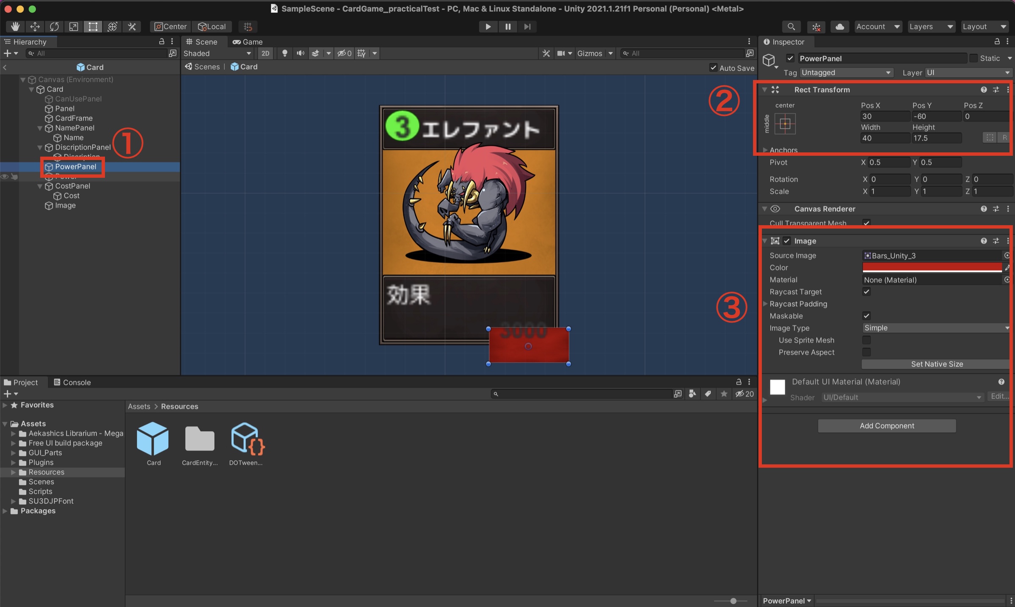Screen dimensions: 1015x607
Task: Open the red Color swatch picker
Action: pyautogui.click(x=932, y=268)
